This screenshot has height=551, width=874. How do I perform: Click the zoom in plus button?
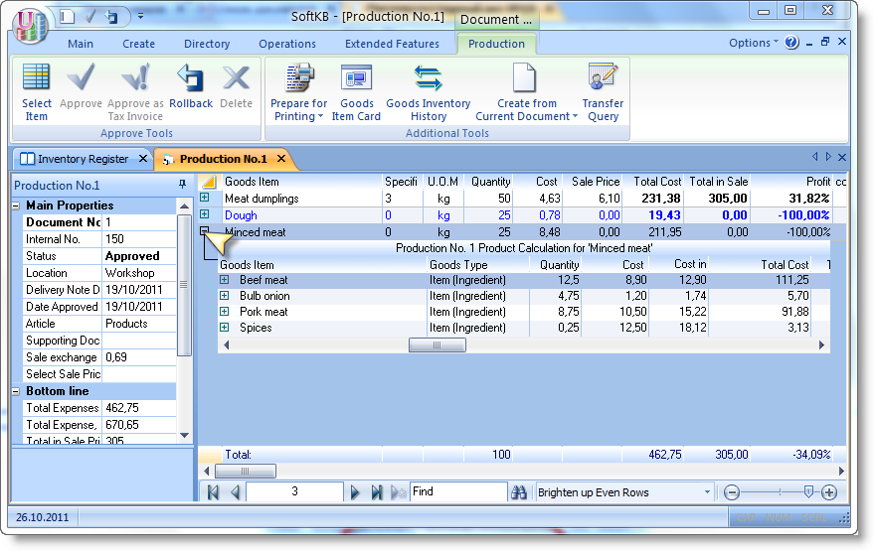(x=829, y=492)
